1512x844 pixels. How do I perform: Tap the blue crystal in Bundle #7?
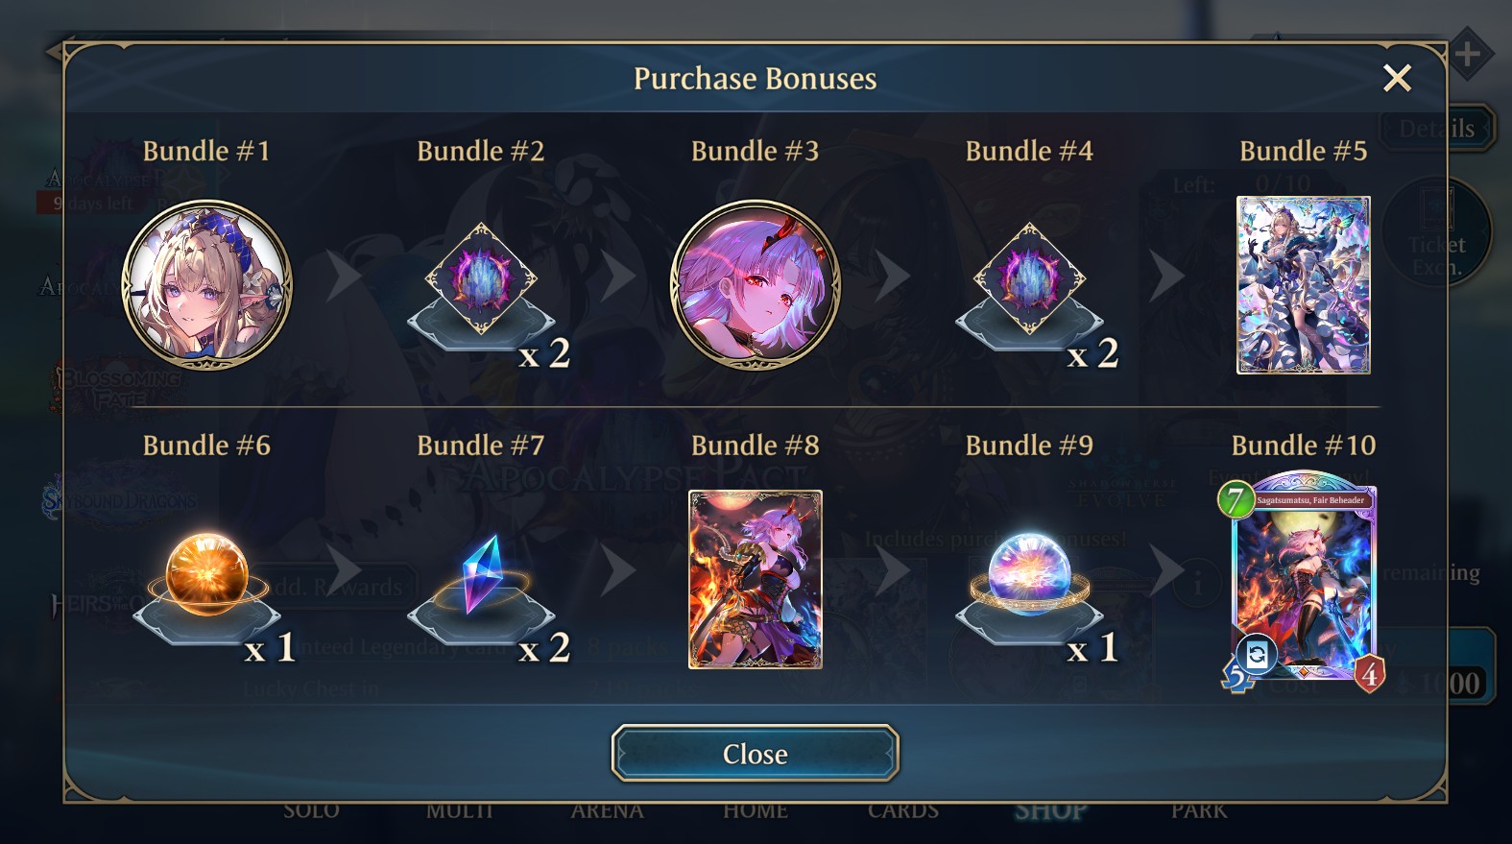click(481, 574)
